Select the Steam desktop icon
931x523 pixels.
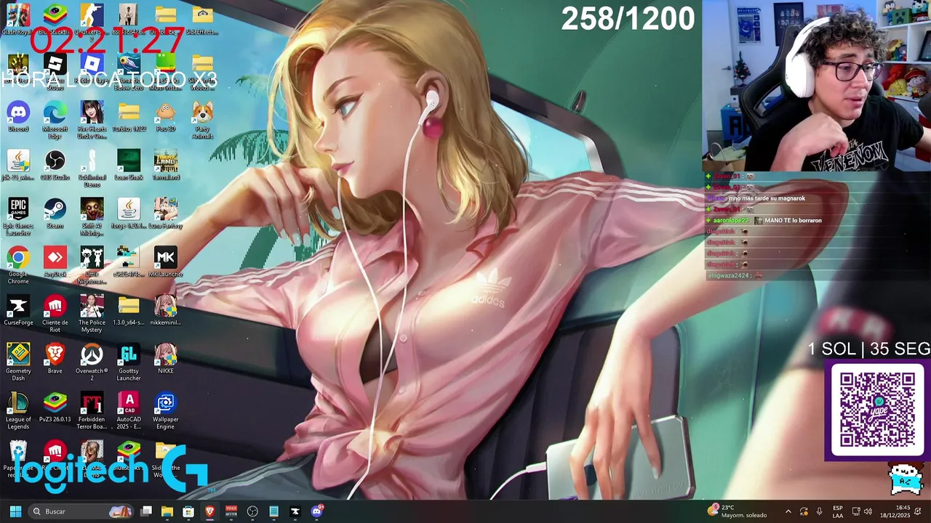pos(55,214)
